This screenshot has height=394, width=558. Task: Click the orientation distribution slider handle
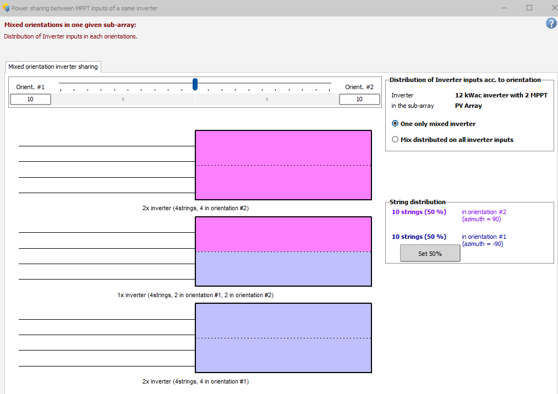(195, 84)
